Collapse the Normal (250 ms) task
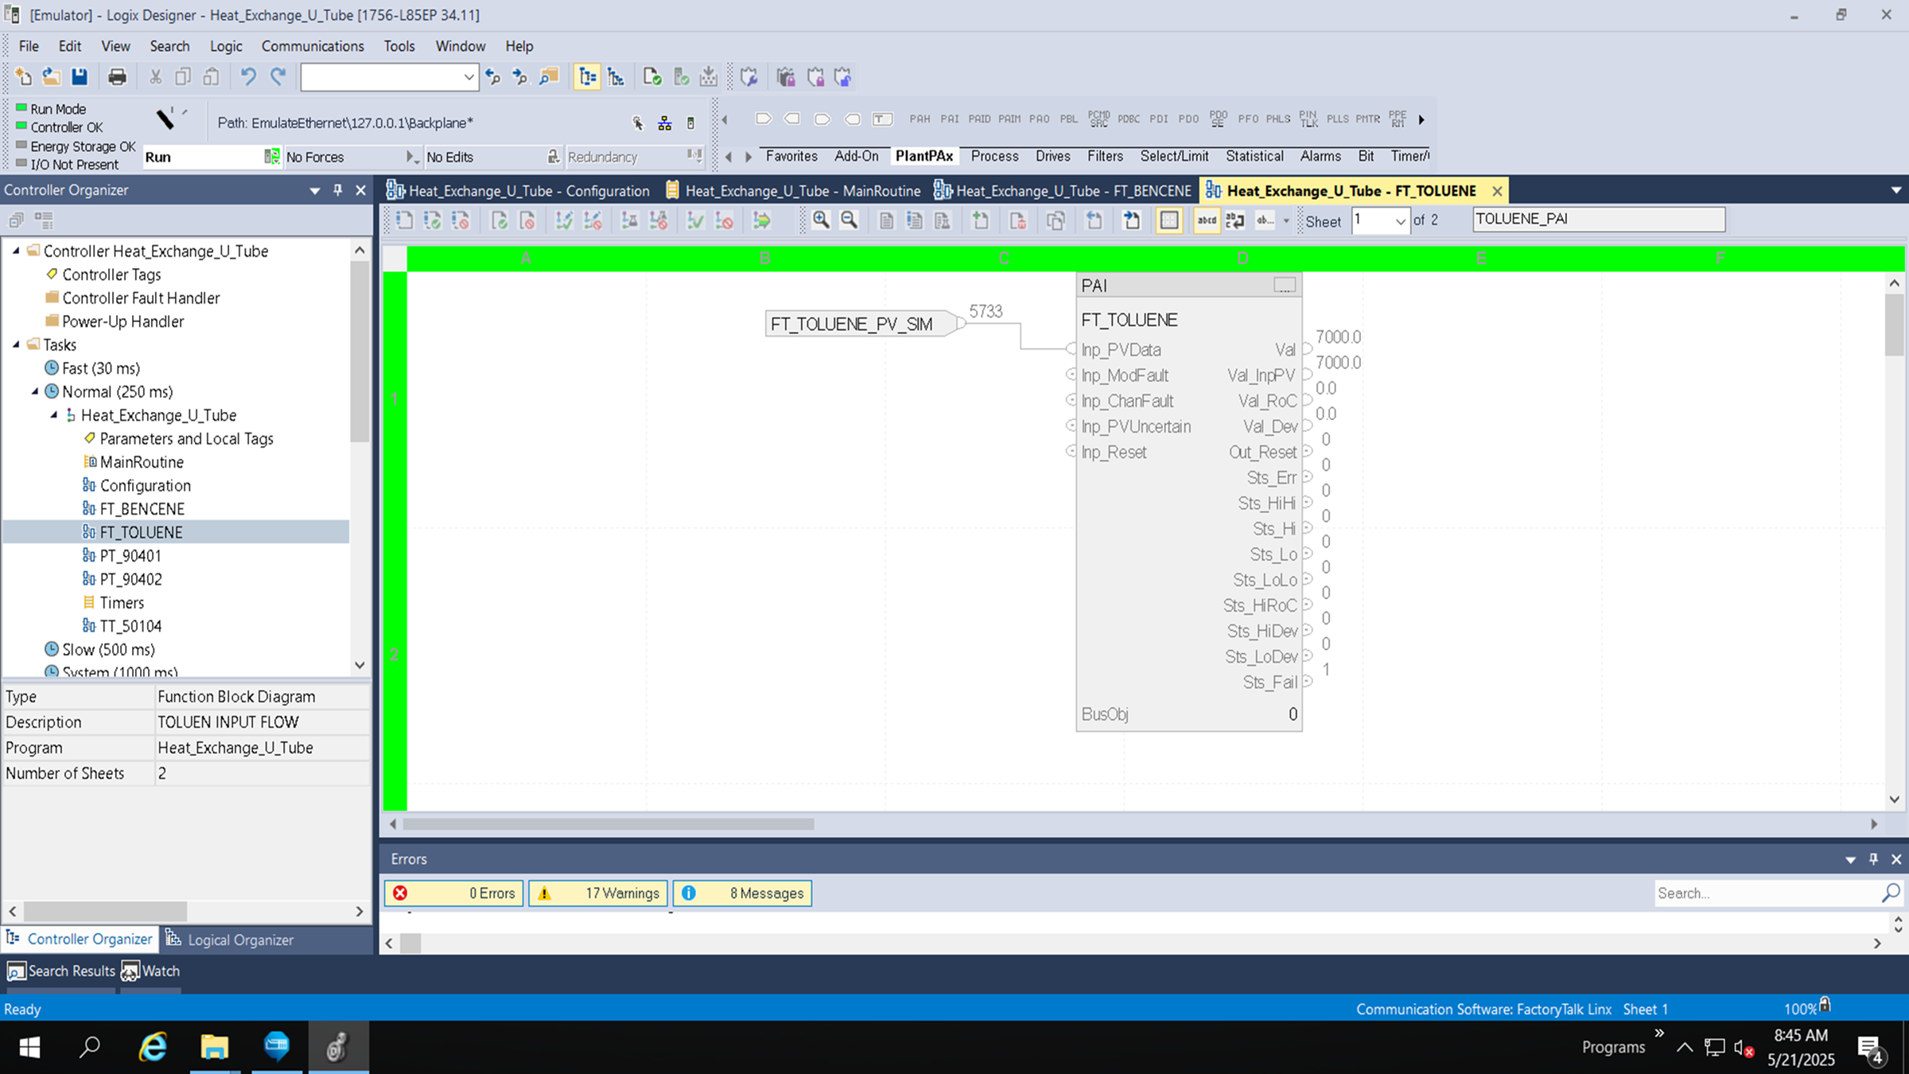Screen dimensions: 1909x1074 click(35, 391)
